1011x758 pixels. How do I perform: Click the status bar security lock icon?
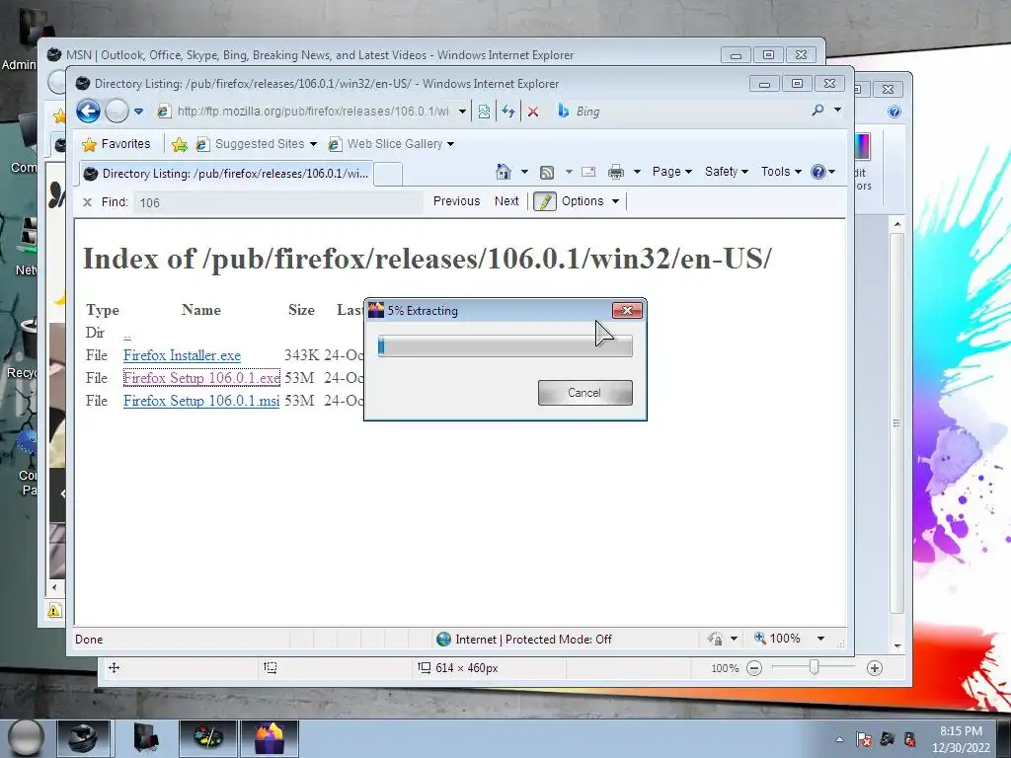(x=715, y=639)
